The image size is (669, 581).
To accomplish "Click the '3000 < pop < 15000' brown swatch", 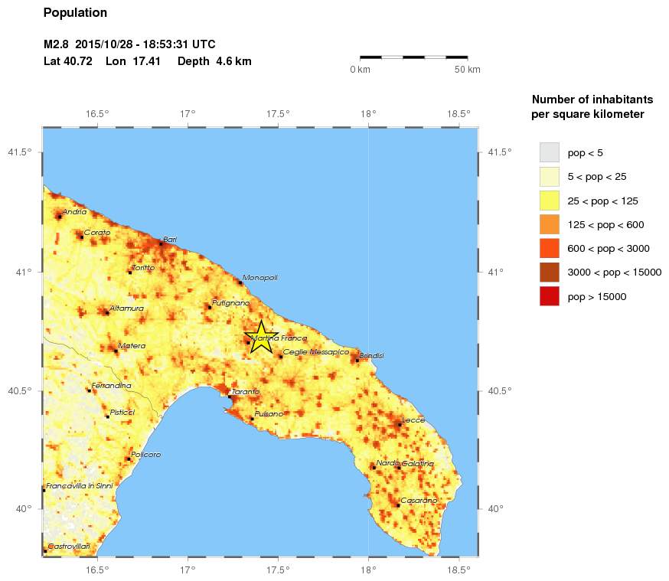I will [x=549, y=273].
